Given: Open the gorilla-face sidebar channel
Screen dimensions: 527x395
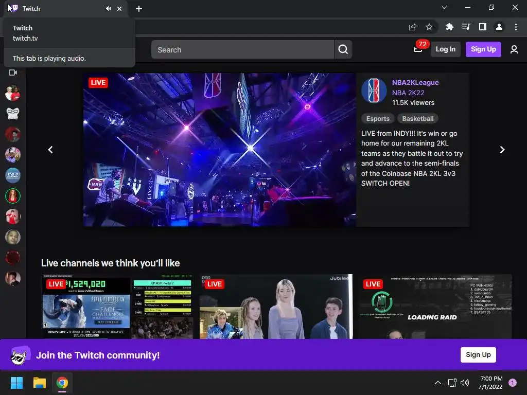Looking at the screenshot, I should click(x=13, y=114).
